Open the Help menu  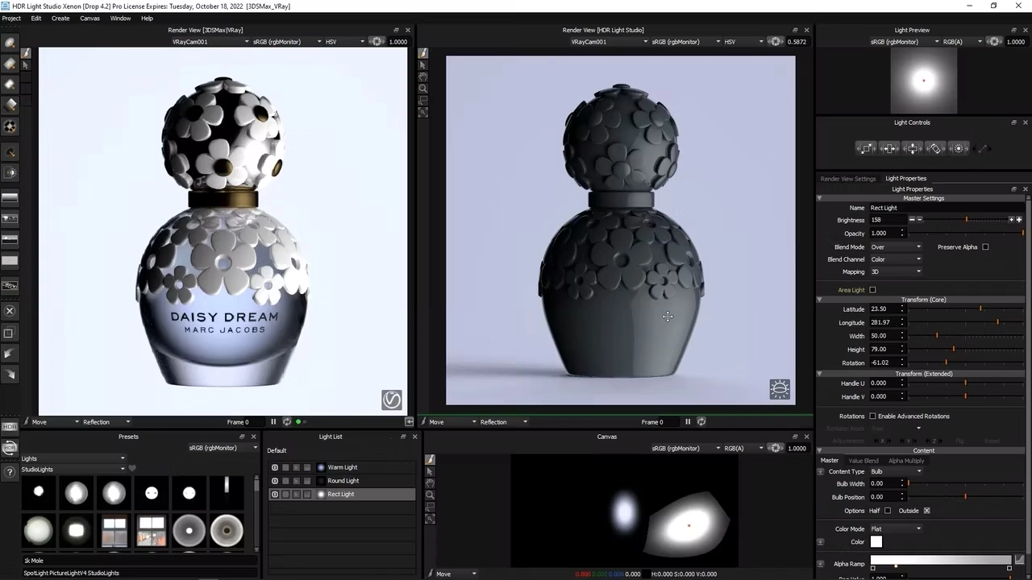pyautogui.click(x=147, y=18)
